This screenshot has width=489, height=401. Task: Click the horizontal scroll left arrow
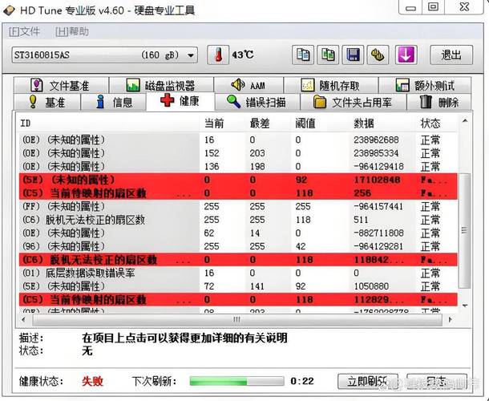24,319
